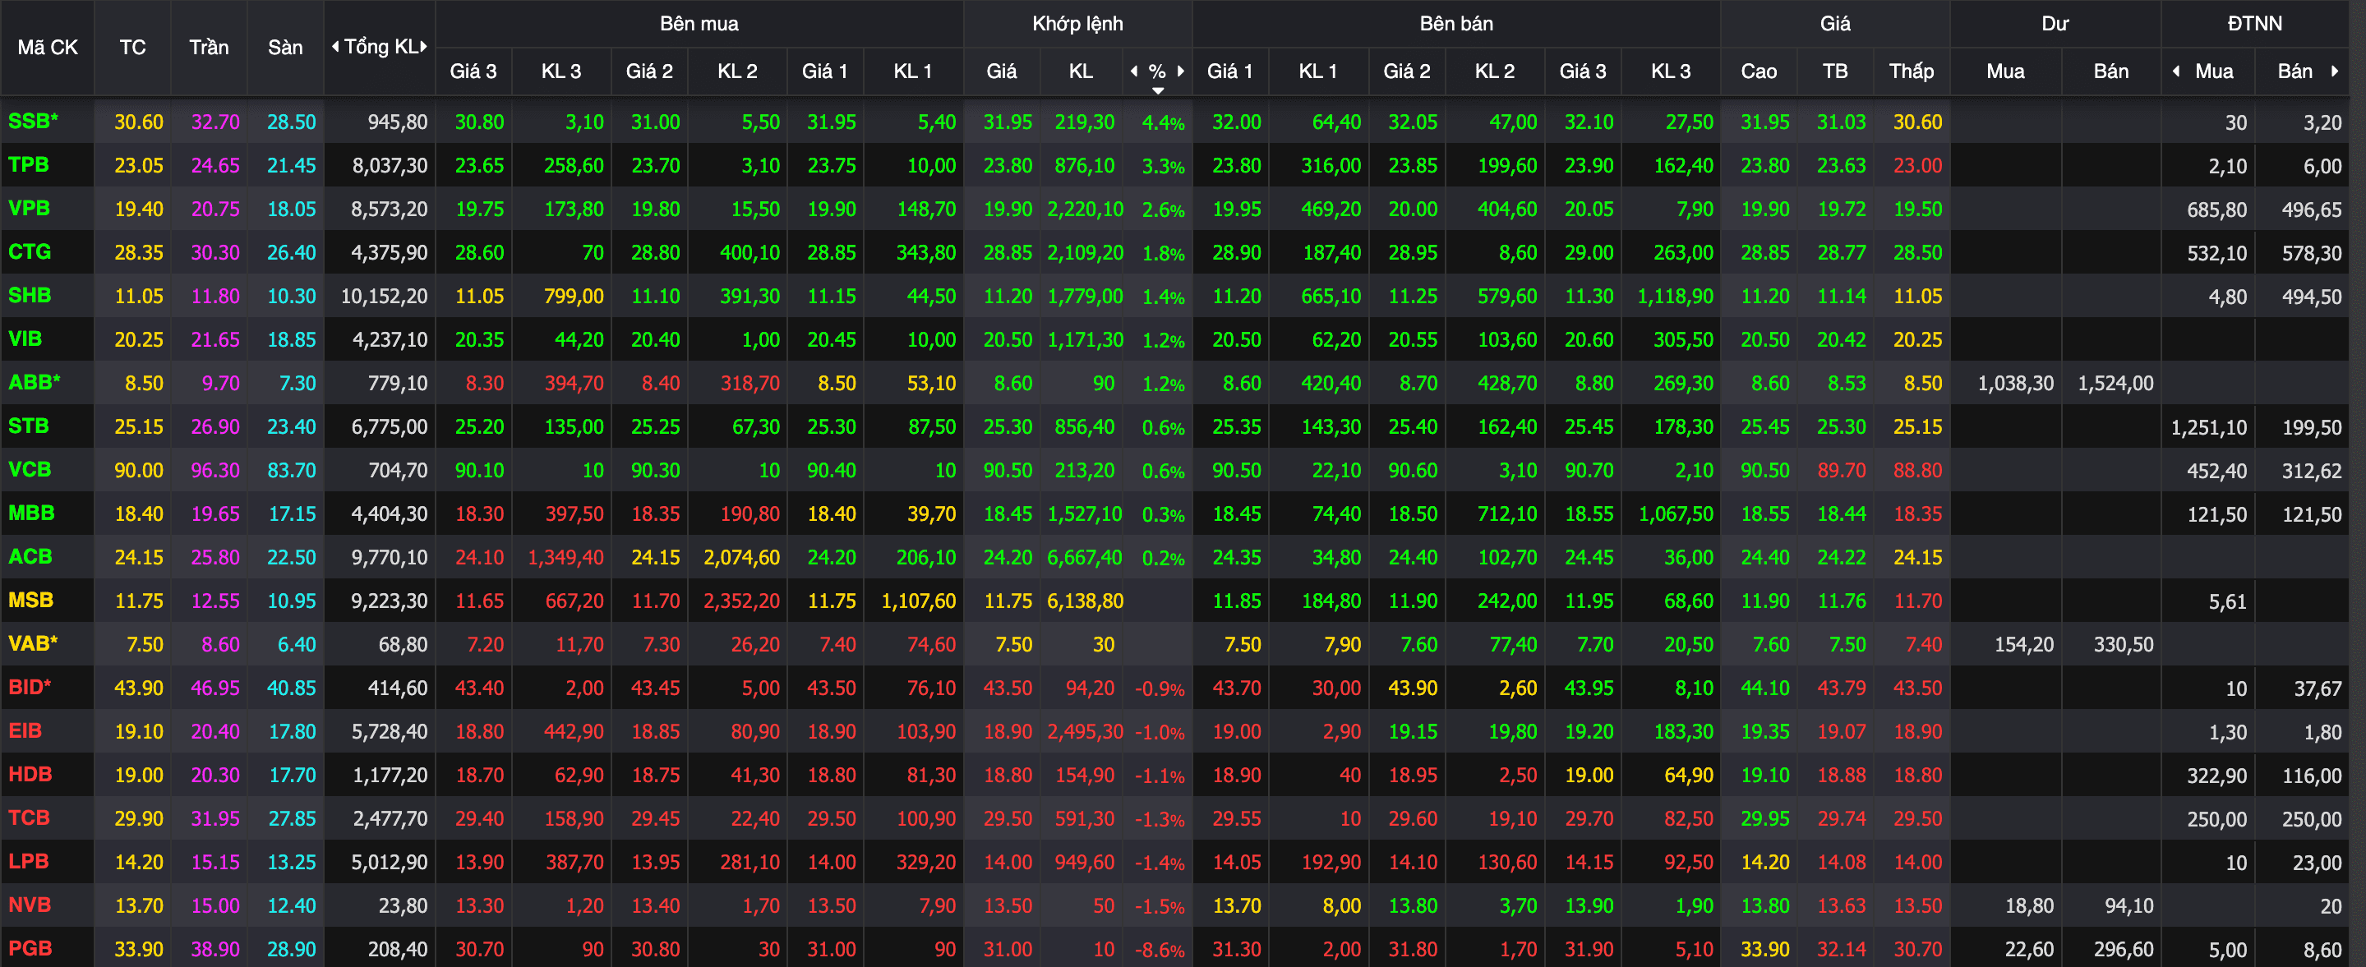This screenshot has width=2366, height=967.
Task: Click the Sàn column header
Action: [x=286, y=47]
